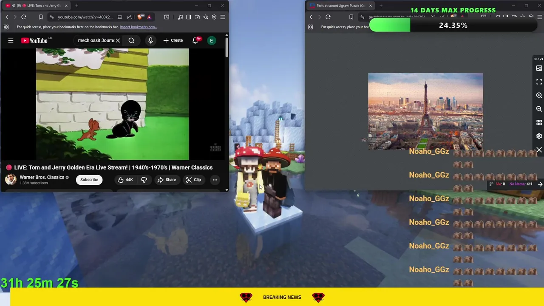
Task: Close the Paris at sunset tab
Action: (x=370, y=6)
